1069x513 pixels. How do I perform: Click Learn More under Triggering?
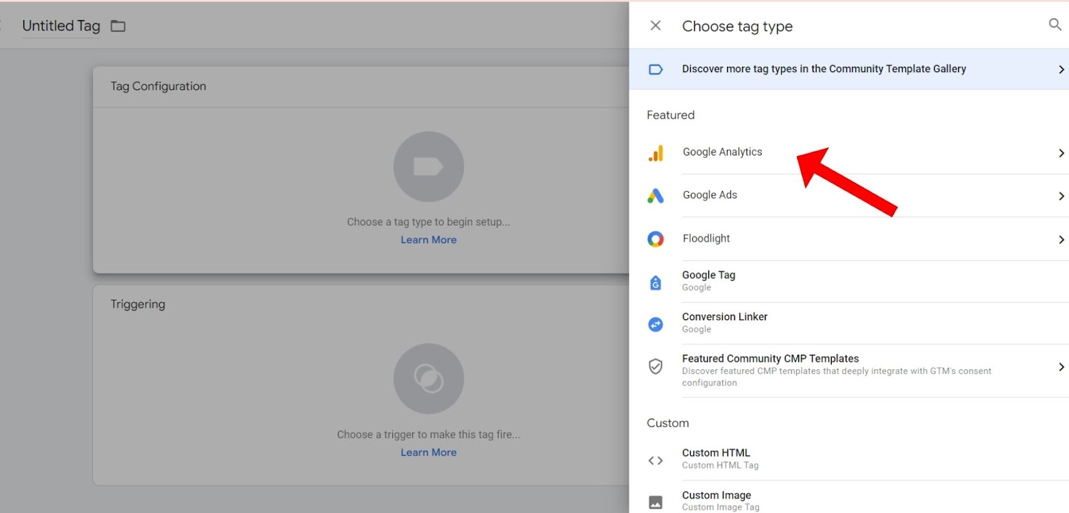point(429,452)
